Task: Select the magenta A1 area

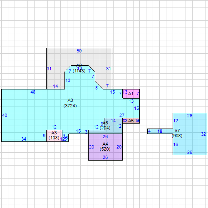Action: pyautogui.click(x=131, y=94)
